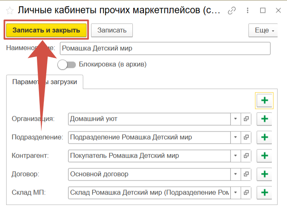Click green plus button next to Организация
The image size is (287, 220).
point(264,119)
